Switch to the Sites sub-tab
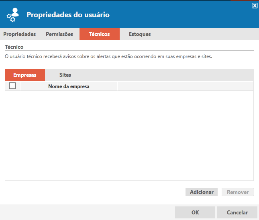 [x=65, y=75]
